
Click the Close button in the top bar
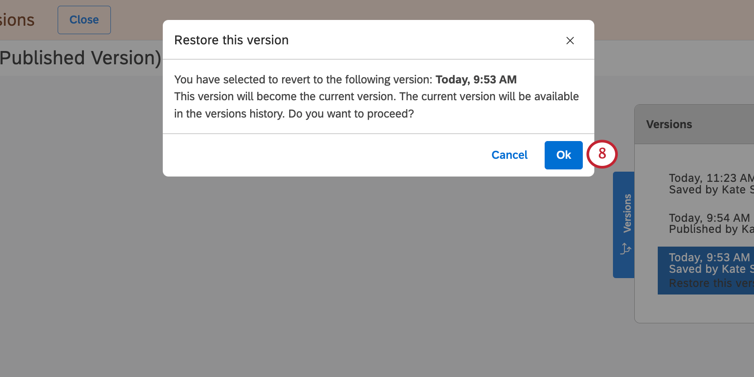pos(84,20)
